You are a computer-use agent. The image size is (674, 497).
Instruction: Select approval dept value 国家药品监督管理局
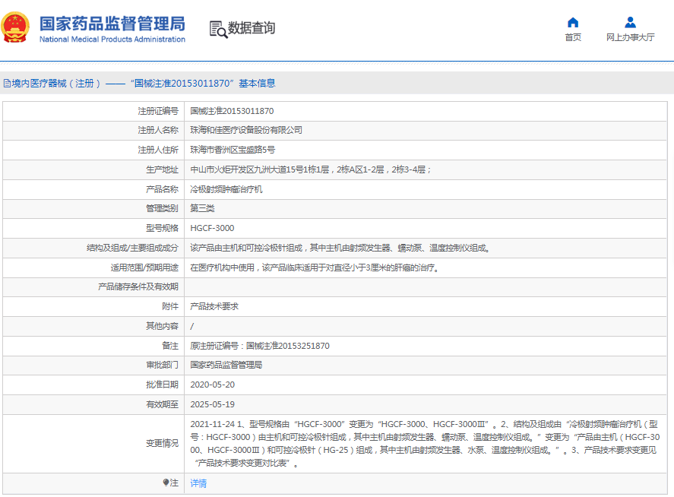(x=226, y=365)
